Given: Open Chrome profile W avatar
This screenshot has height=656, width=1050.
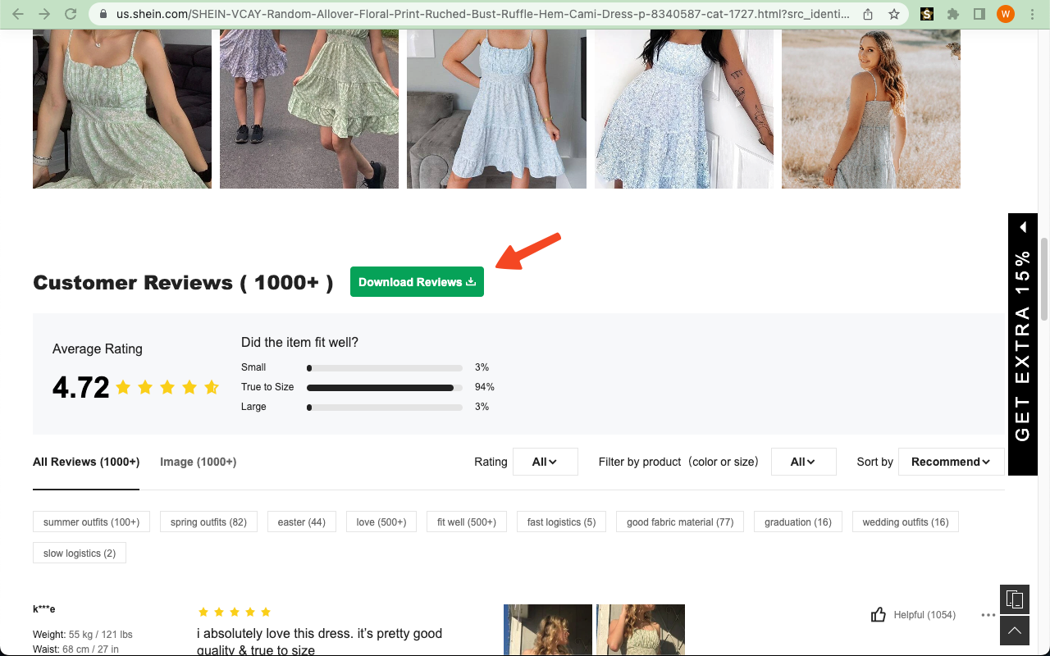Looking at the screenshot, I should pyautogui.click(x=1005, y=14).
